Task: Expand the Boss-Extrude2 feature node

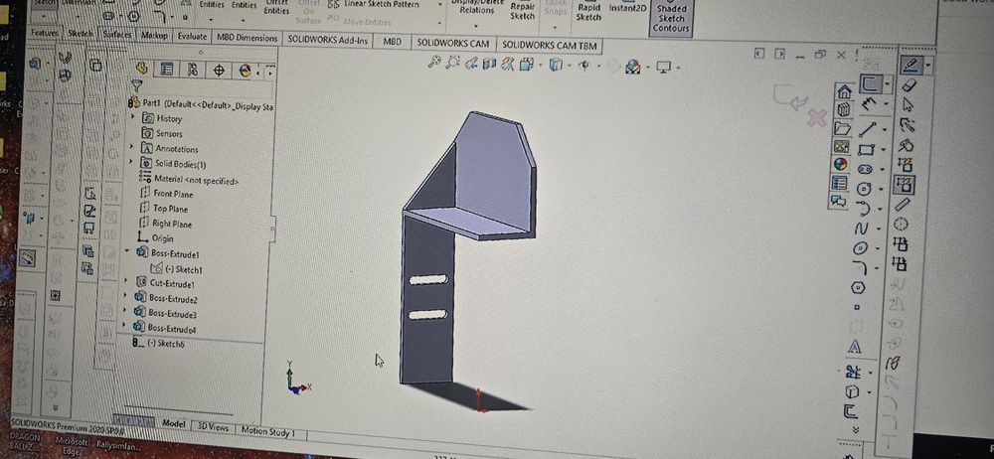Action: tap(125, 296)
